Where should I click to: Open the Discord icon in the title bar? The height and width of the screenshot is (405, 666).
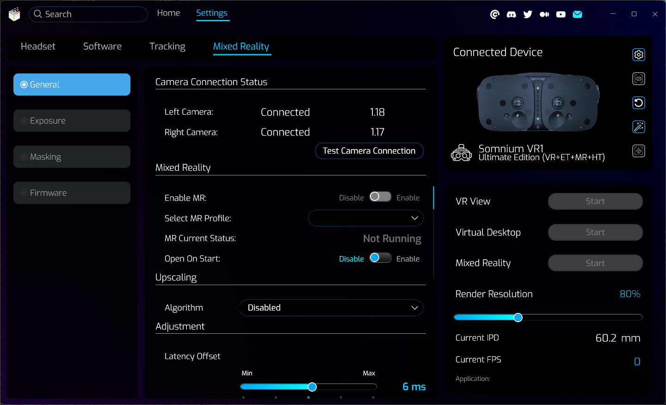tap(511, 14)
